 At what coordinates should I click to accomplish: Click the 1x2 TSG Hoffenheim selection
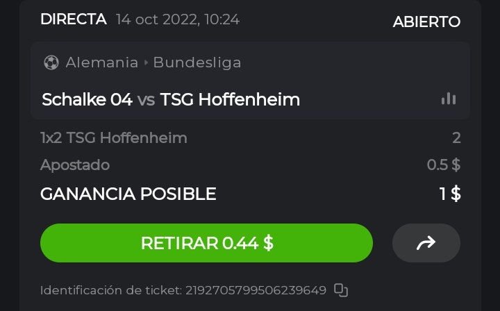point(114,137)
